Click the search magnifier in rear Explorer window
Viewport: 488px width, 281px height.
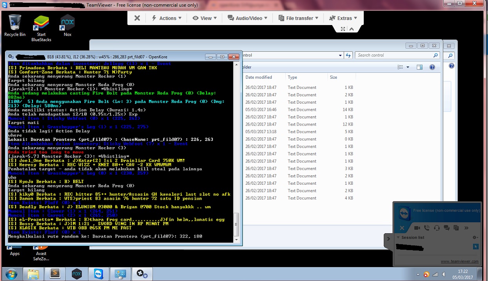(450, 56)
